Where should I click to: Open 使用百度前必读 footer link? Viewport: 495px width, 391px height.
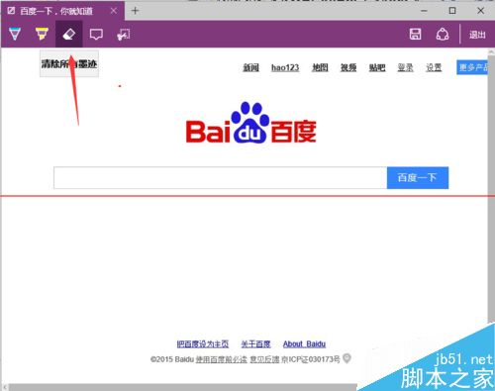click(x=222, y=359)
